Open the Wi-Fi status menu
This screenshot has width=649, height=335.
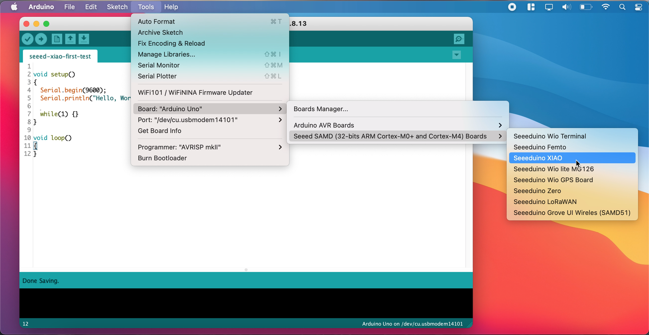click(x=605, y=7)
